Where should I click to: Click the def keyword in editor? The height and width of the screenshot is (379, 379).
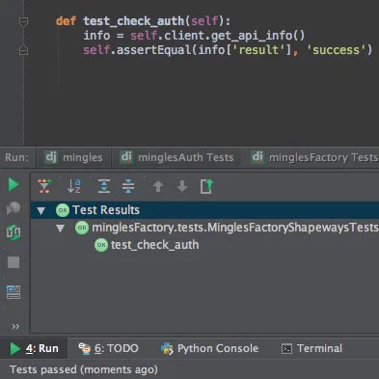tap(66, 21)
